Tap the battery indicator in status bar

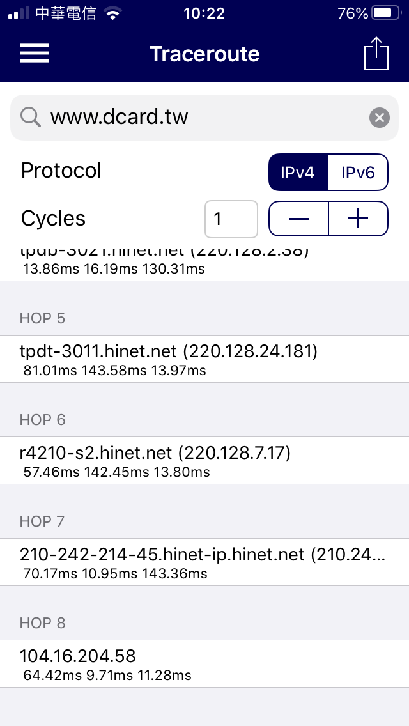(387, 13)
